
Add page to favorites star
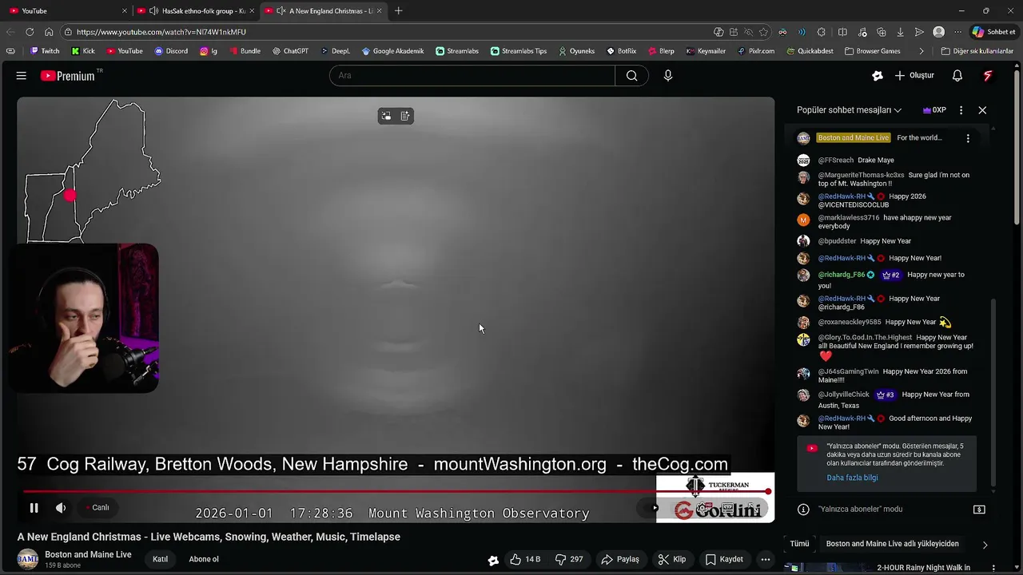pyautogui.click(x=763, y=32)
